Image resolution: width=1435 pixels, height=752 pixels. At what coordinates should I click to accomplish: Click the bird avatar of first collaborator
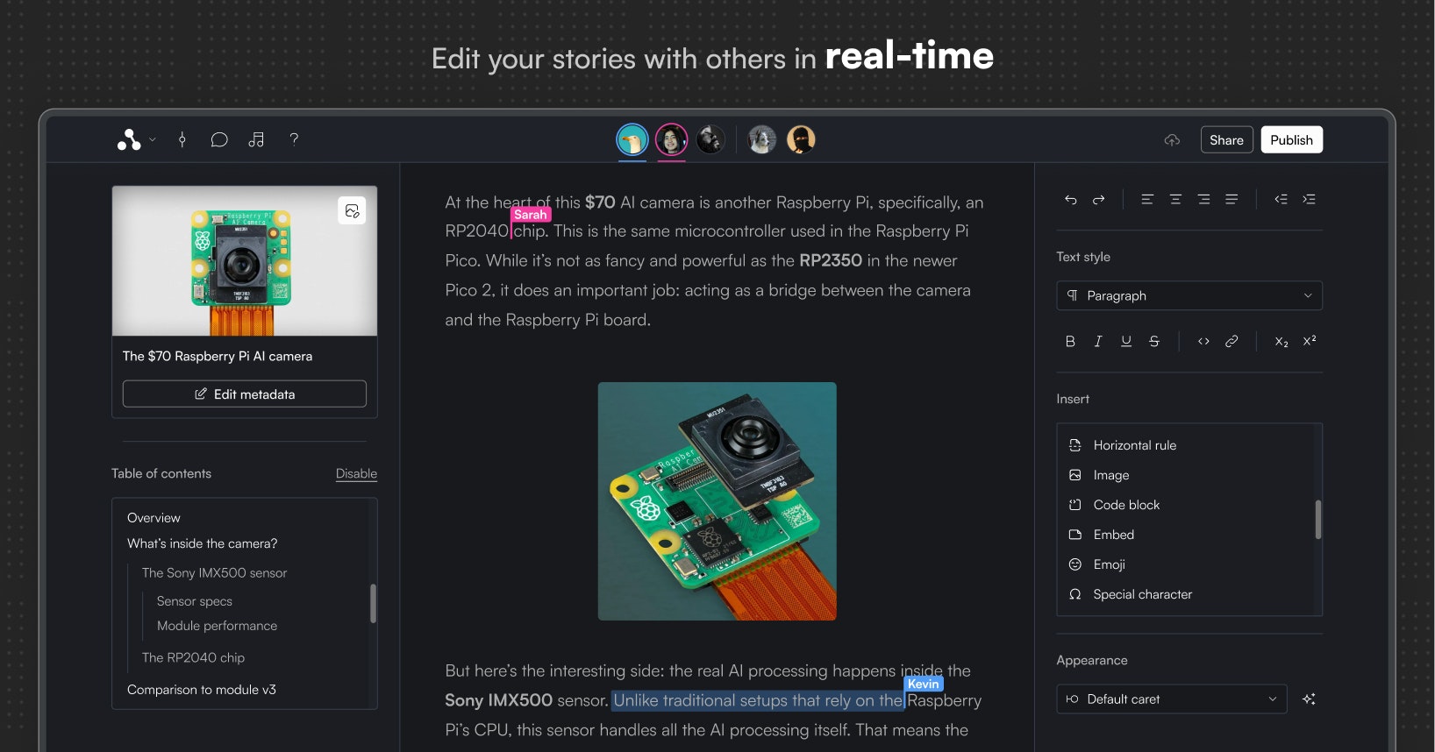[632, 139]
